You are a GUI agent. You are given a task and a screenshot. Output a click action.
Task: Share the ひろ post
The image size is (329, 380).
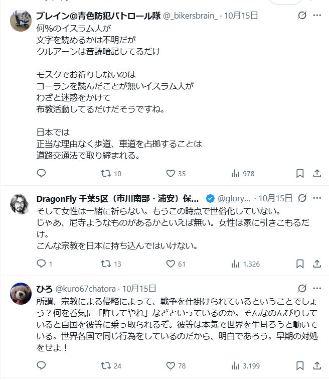(317, 366)
